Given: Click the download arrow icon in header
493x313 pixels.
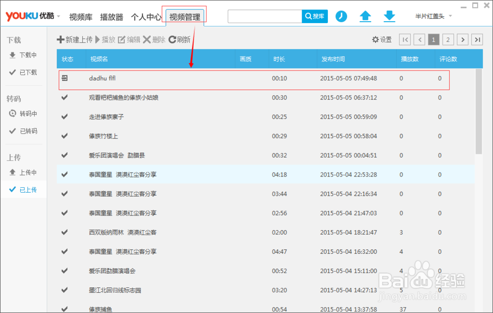Looking at the screenshot, I should [x=389, y=16].
